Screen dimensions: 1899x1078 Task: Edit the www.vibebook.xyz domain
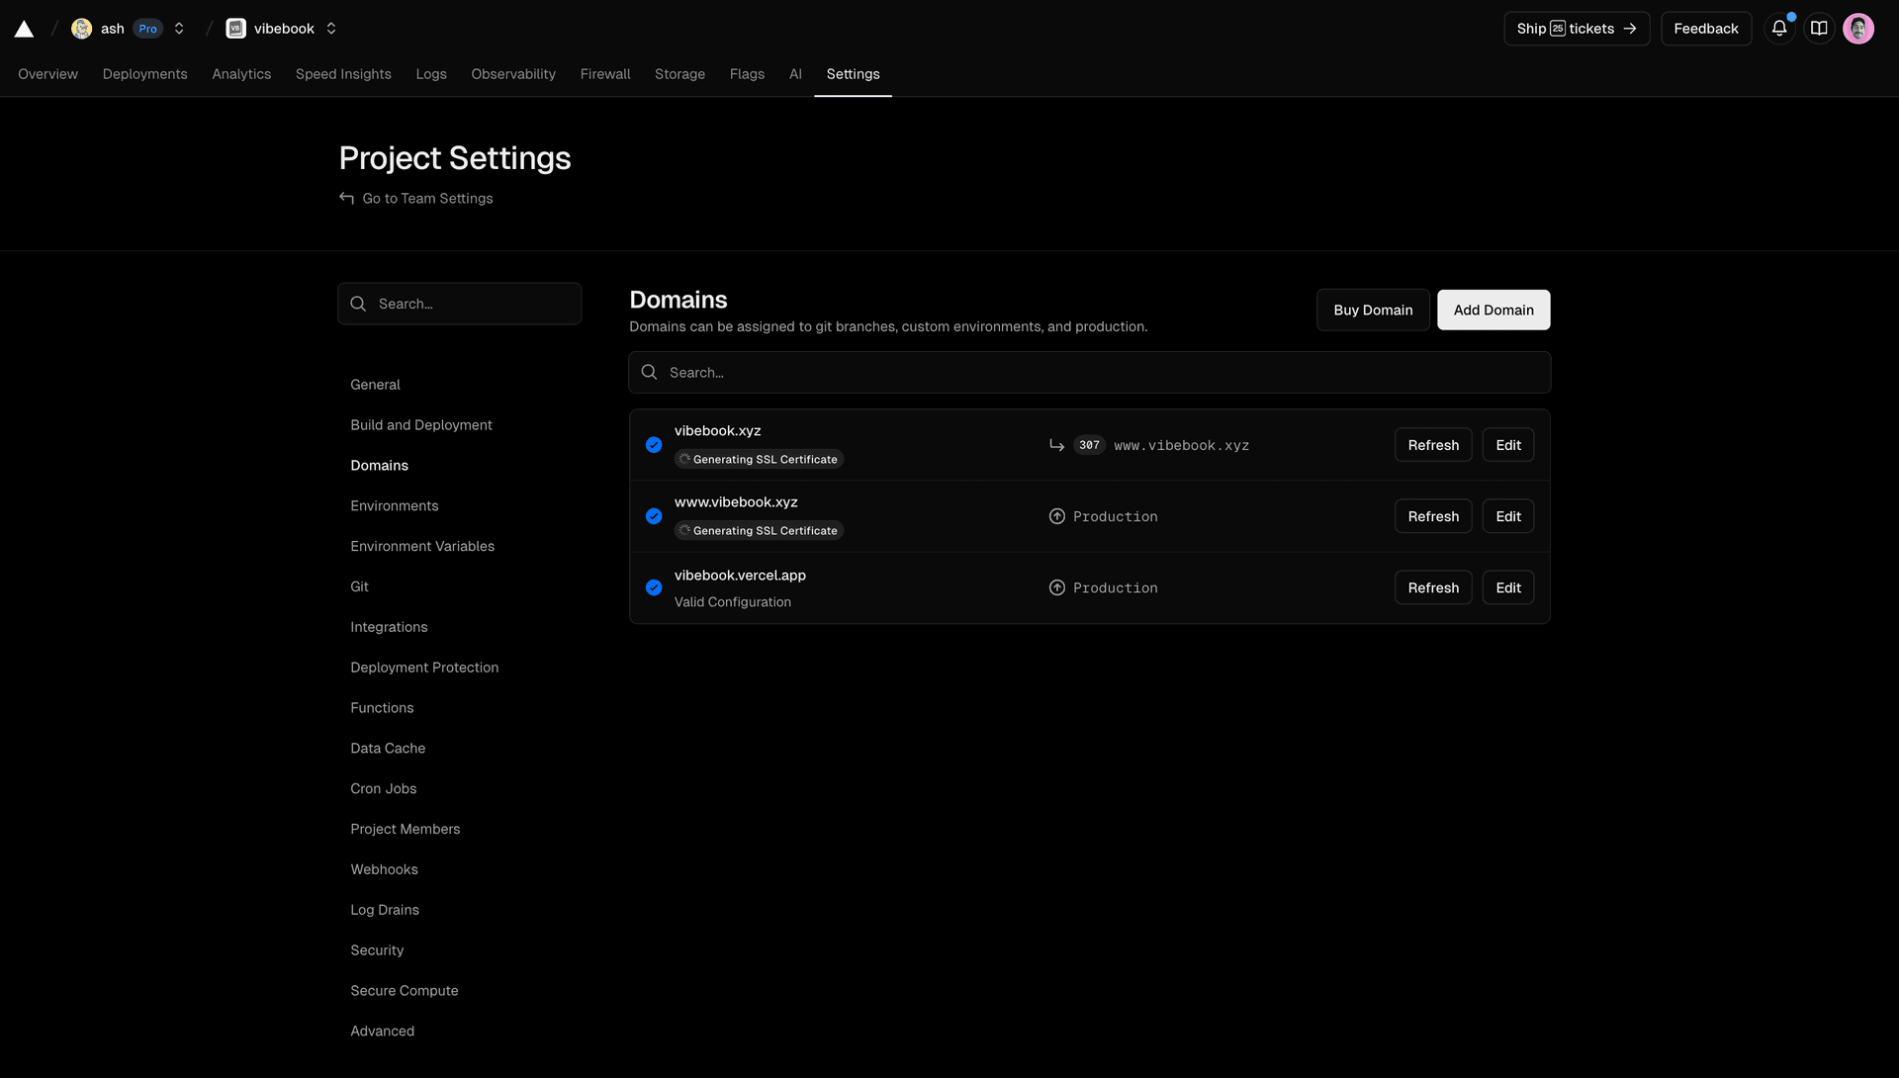1508,516
